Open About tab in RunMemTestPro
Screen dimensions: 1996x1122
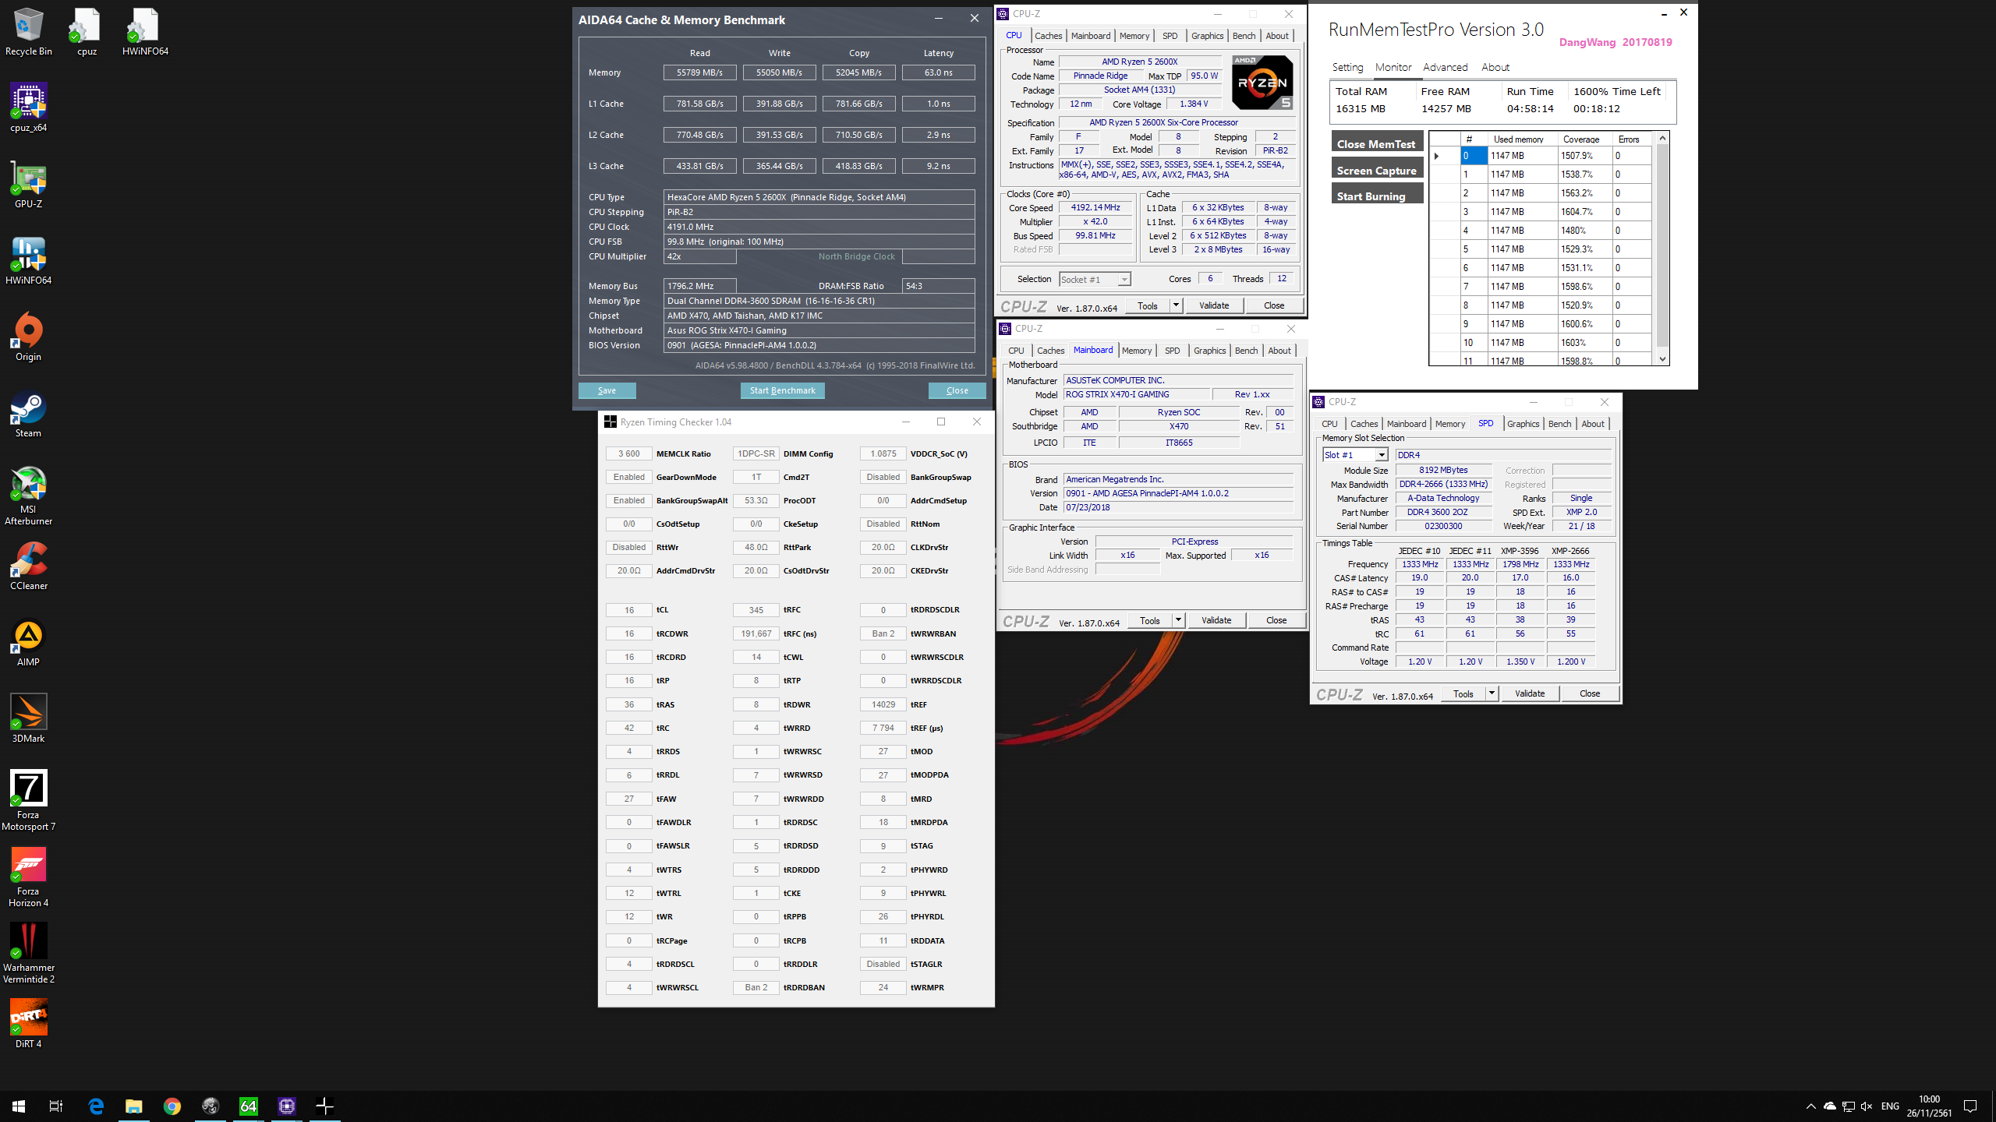click(1495, 68)
